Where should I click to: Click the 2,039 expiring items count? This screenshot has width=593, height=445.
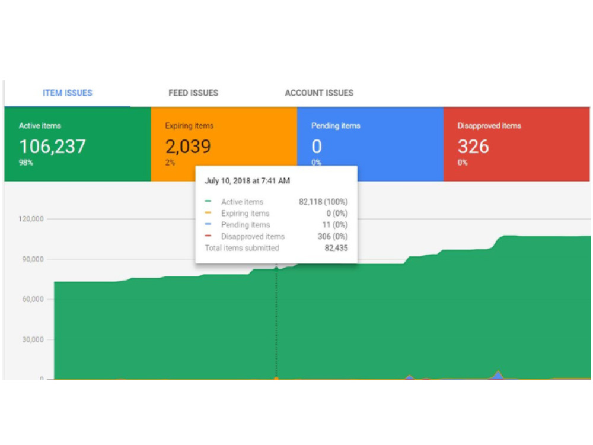tap(188, 147)
